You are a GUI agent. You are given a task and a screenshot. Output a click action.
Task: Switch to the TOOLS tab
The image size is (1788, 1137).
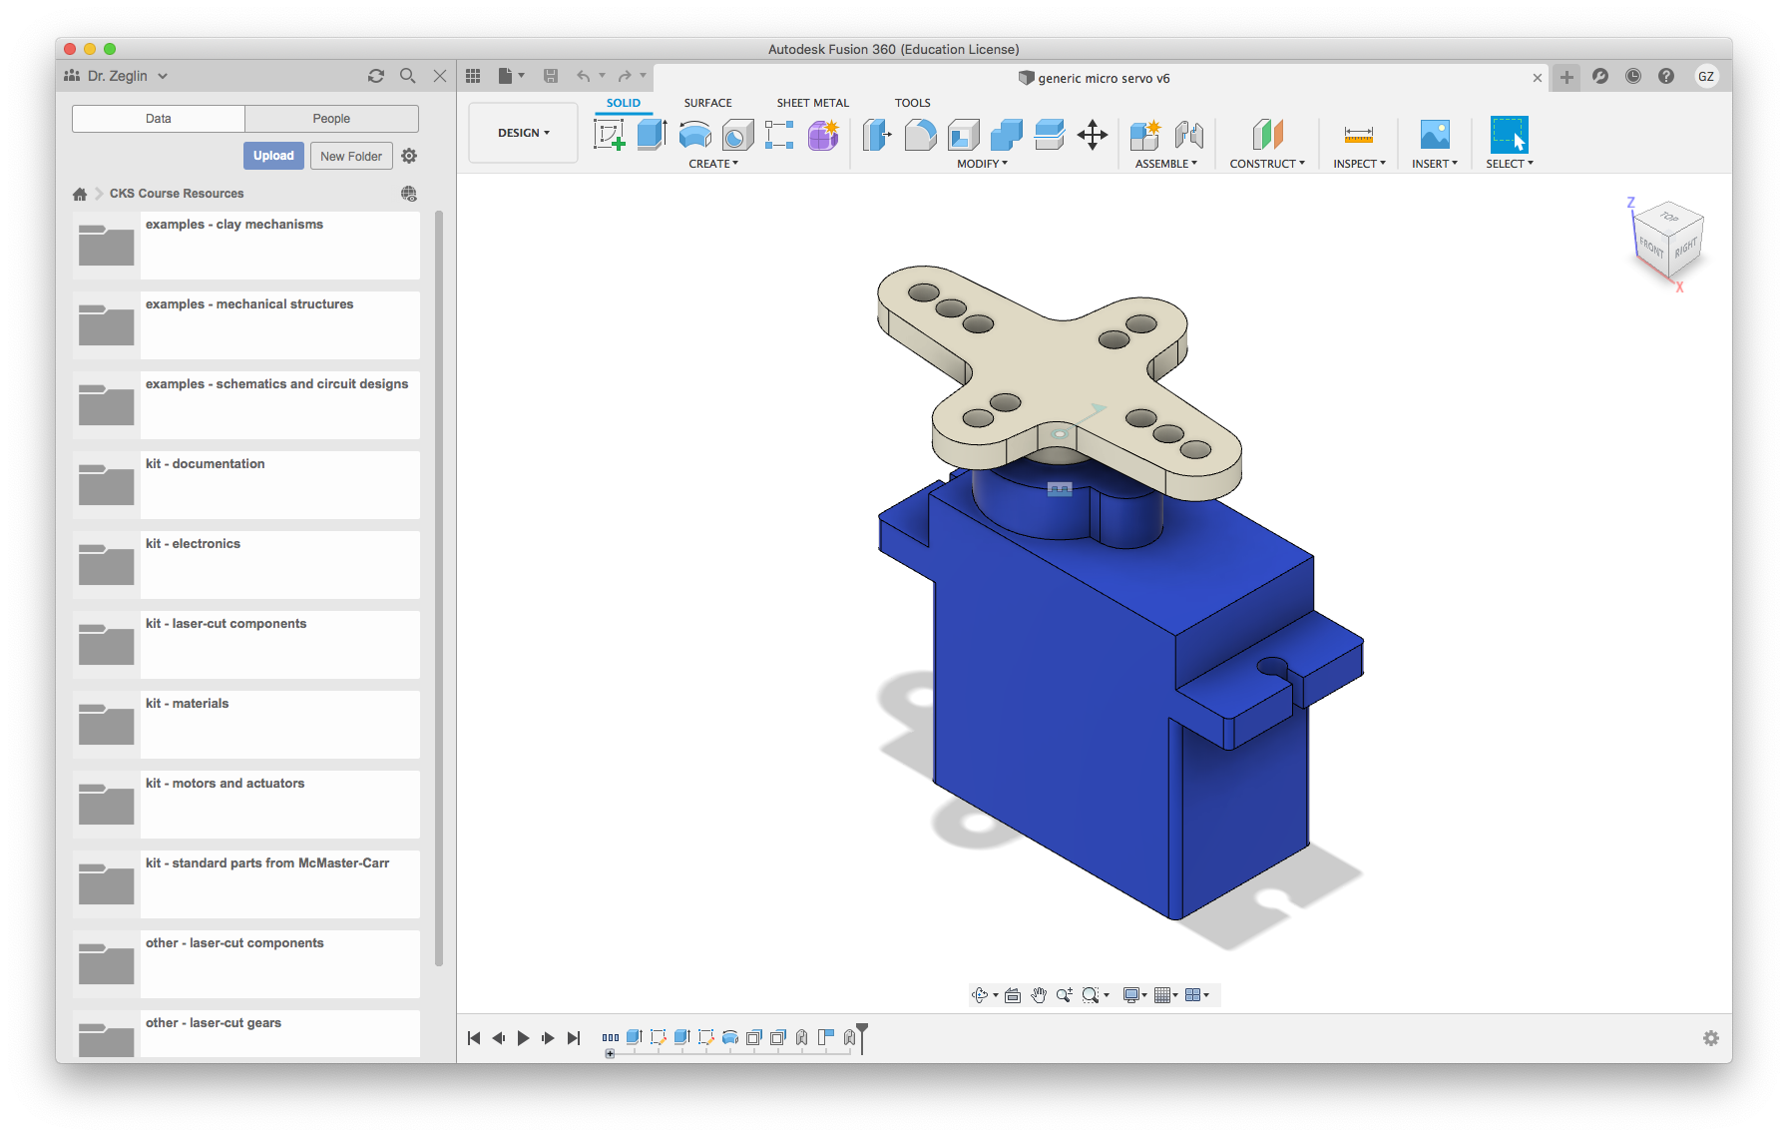point(912,103)
